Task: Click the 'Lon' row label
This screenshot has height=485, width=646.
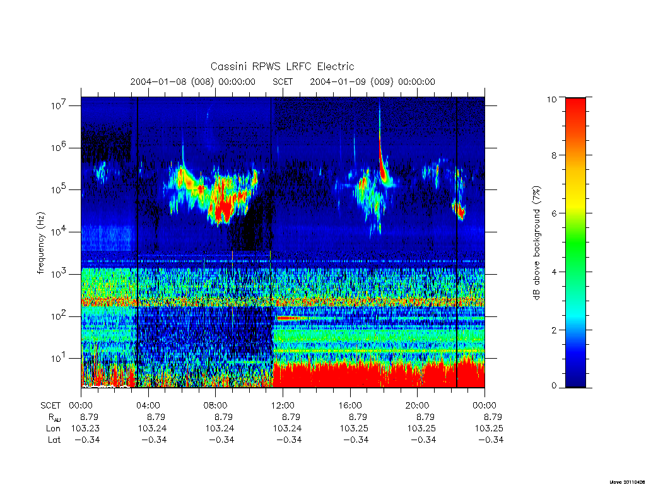Action: click(53, 429)
